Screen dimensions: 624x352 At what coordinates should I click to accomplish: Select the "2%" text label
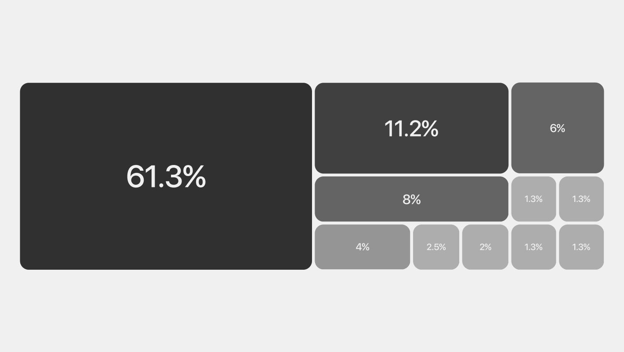pos(485,247)
